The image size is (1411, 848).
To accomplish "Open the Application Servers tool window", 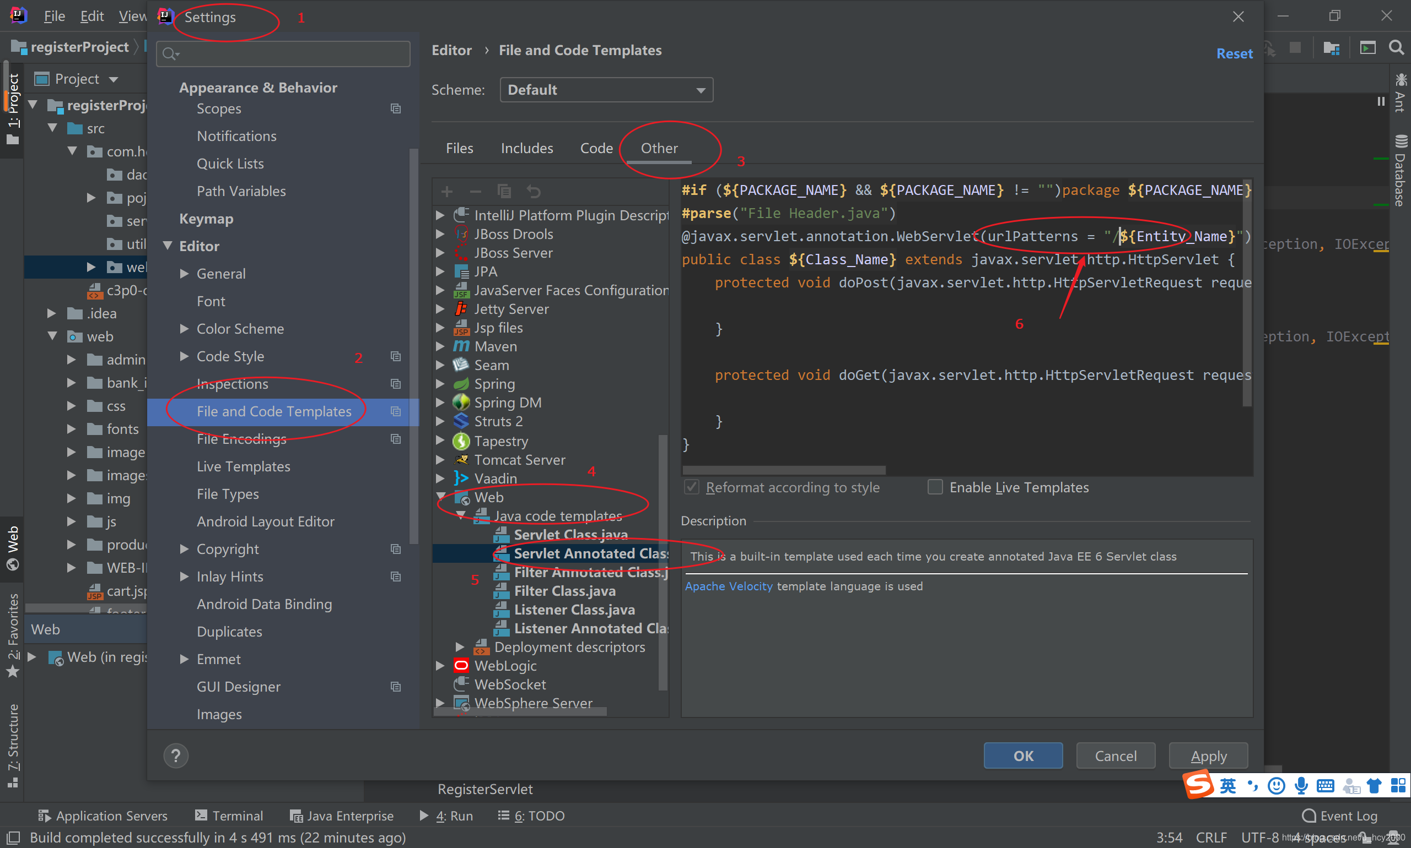I will coord(103,816).
